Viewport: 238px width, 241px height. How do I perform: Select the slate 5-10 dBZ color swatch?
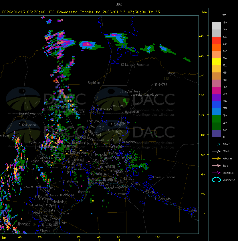pyautogui.click(x=216, y=133)
